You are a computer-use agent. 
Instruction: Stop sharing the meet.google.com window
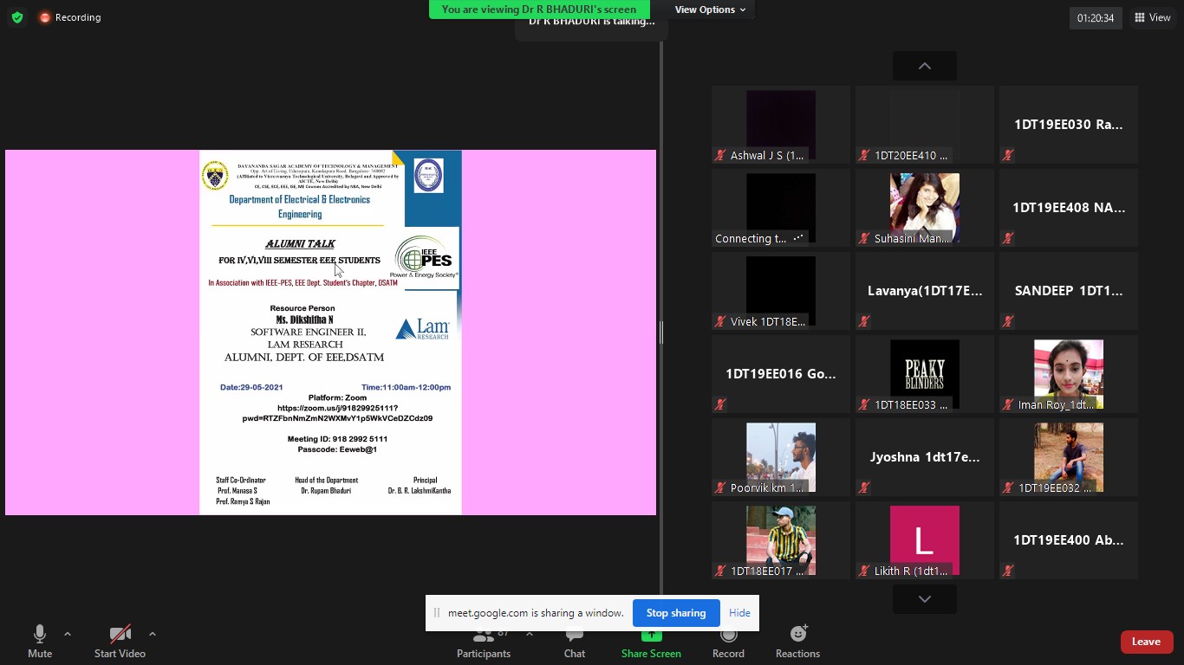click(x=676, y=613)
